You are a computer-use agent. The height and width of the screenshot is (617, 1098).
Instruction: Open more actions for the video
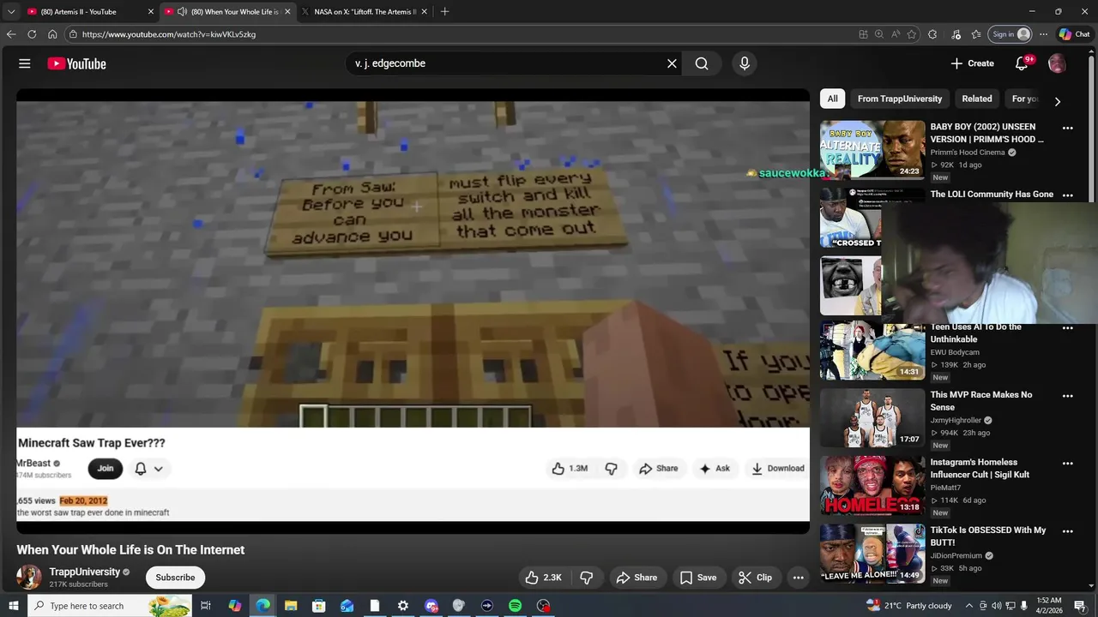(798, 578)
